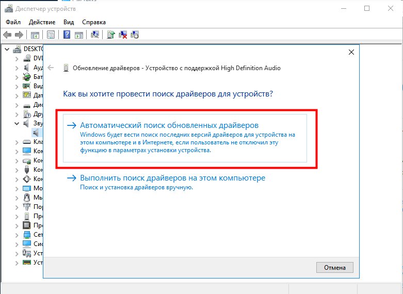Image resolution: width=403 pixels, height=294 pixels.
Task: Toggle the console tree pane toolbar icon
Action: pyautogui.click(x=35, y=35)
